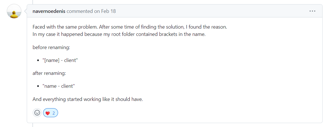
Task: Click the gray comment header bar
Action: (175, 11)
